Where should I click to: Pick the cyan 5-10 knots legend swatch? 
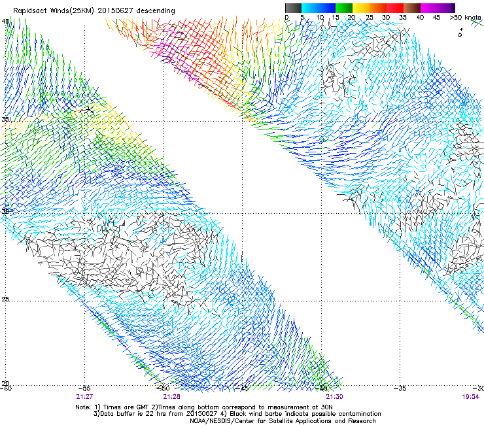[x=310, y=8]
